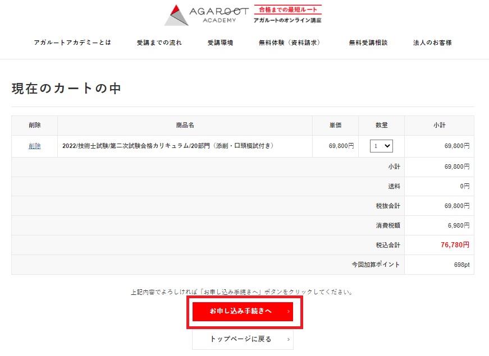Click the アガルートのオンライン講座 tagline
Viewport: 489px width, 356px height.
[x=287, y=20]
